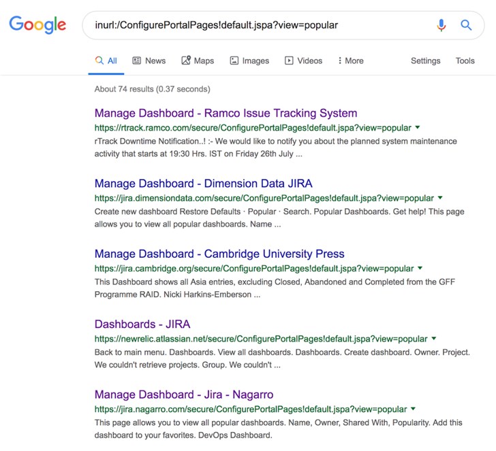Expand dropdown arrow beside newrelic.atlassian.net URL
The height and width of the screenshot is (451, 496).
click(x=434, y=339)
